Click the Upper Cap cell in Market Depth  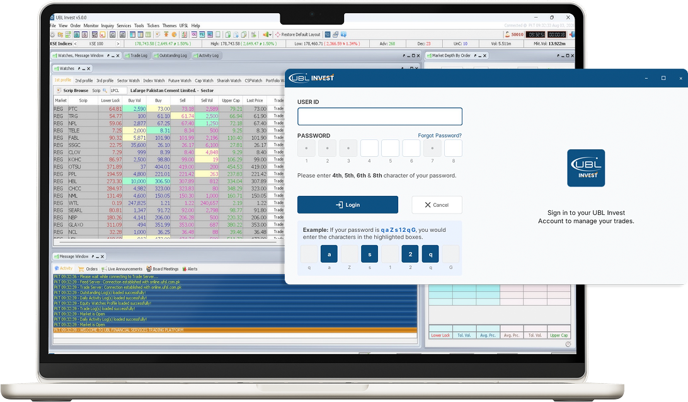(x=559, y=335)
